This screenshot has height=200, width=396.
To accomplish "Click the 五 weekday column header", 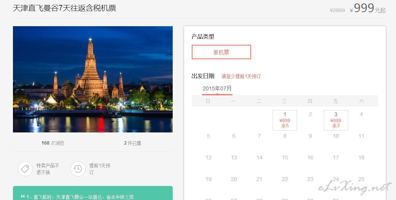I will 336,101.
